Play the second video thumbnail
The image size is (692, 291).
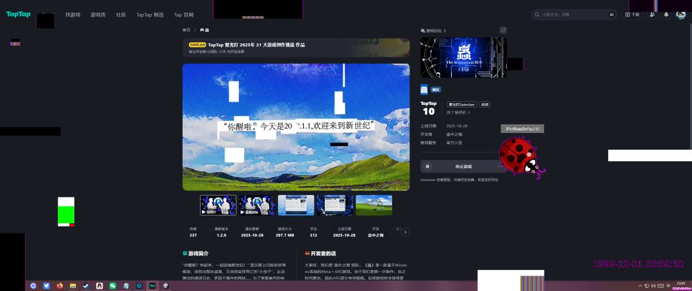coord(257,205)
